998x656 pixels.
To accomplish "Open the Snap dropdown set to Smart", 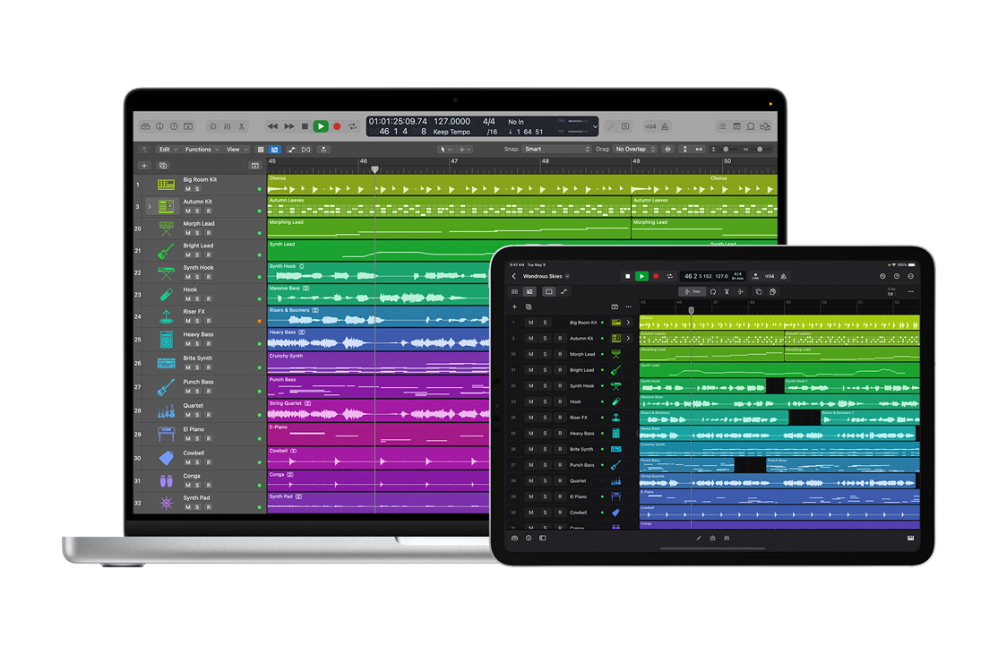I will [556, 150].
